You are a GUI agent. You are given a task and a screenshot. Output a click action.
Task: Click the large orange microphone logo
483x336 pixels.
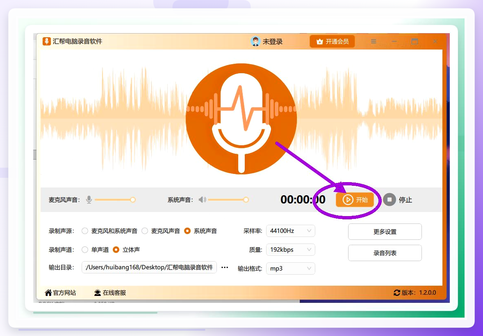pyautogui.click(x=241, y=119)
